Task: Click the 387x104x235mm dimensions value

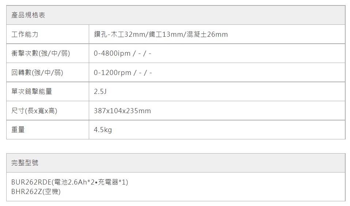Action: tap(122, 111)
